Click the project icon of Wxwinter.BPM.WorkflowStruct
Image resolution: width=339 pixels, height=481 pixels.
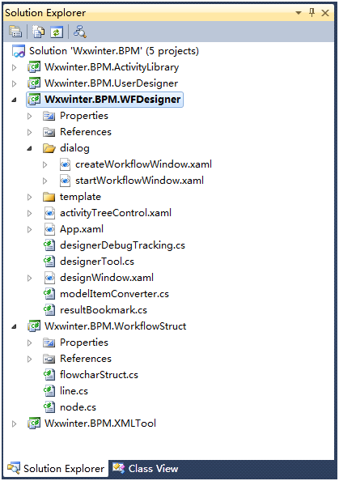coord(34,326)
